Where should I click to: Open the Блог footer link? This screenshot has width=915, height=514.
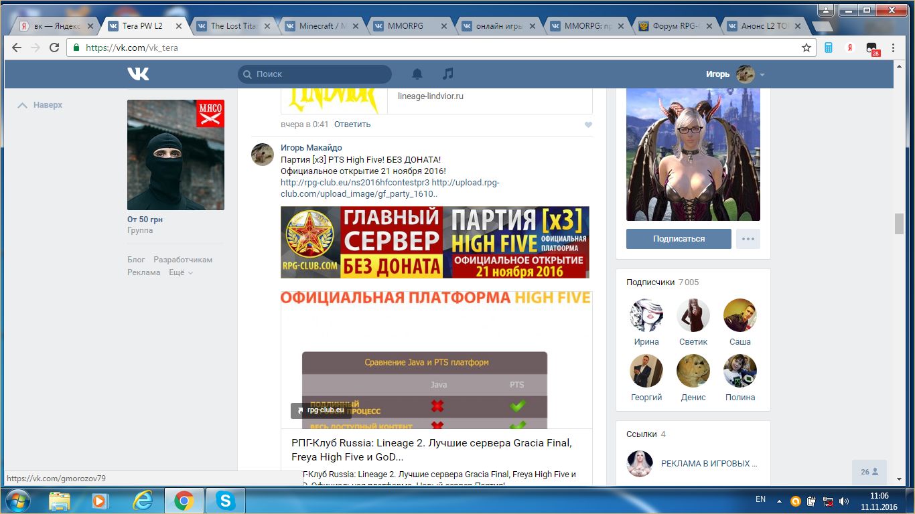tap(136, 260)
